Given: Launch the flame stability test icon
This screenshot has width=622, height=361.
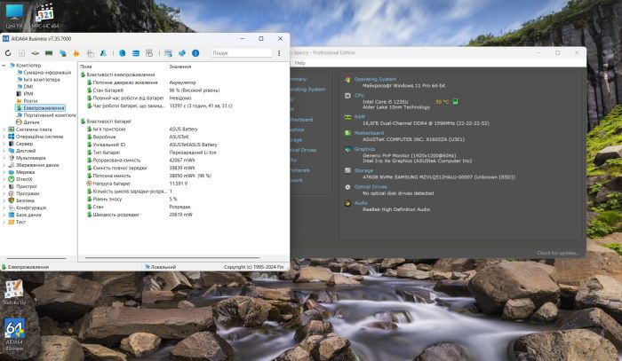Looking at the screenshot, I should click(x=76, y=53).
